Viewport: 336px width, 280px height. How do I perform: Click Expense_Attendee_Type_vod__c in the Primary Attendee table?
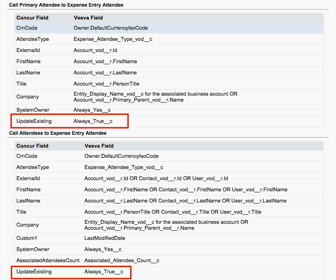[x=113, y=39]
